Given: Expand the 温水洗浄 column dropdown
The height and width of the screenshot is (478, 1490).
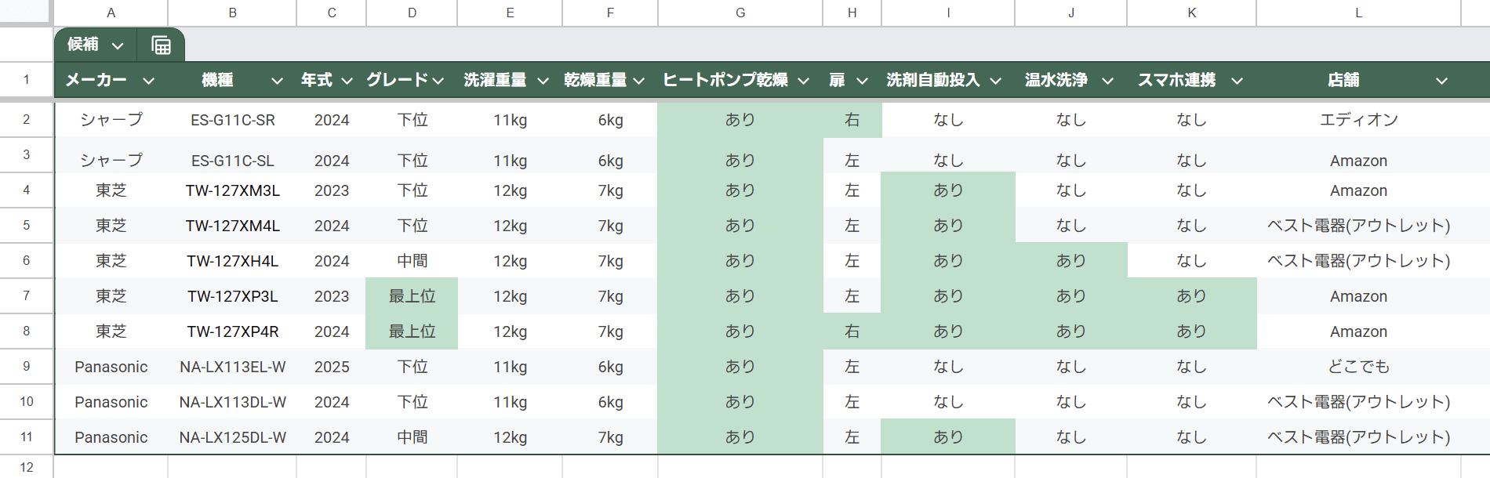Looking at the screenshot, I should coord(1107,81).
